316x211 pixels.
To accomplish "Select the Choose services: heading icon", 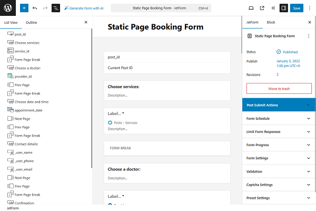I will (x=11, y=42).
